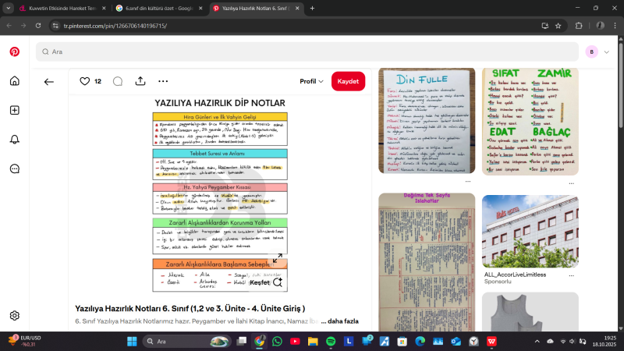Open the messages speech bubble icon

coord(14,168)
